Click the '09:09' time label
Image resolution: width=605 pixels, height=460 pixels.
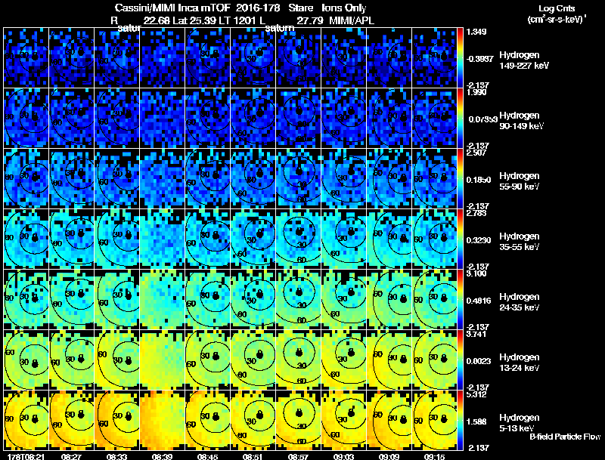tap(389, 456)
